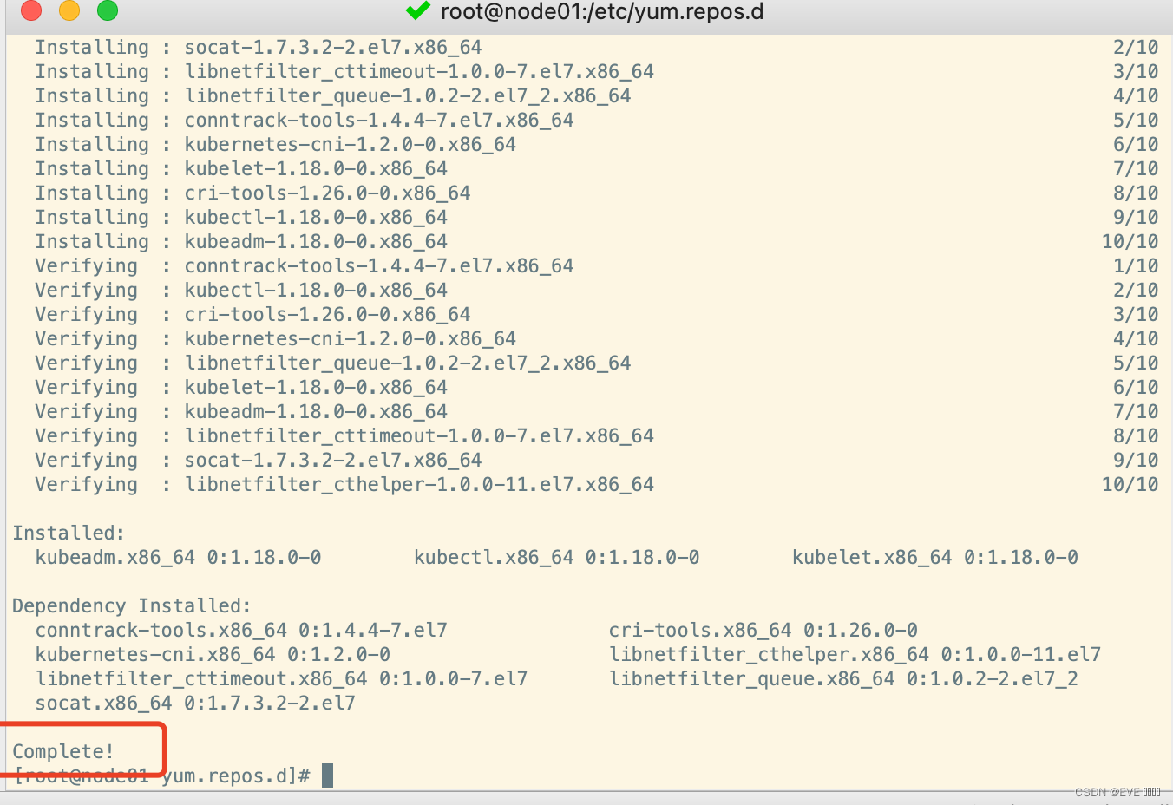
Task: Click 'conntrack-tools-1.4.4-7.el7.x86_64' on the Installing line
Action: pyautogui.click(x=379, y=121)
